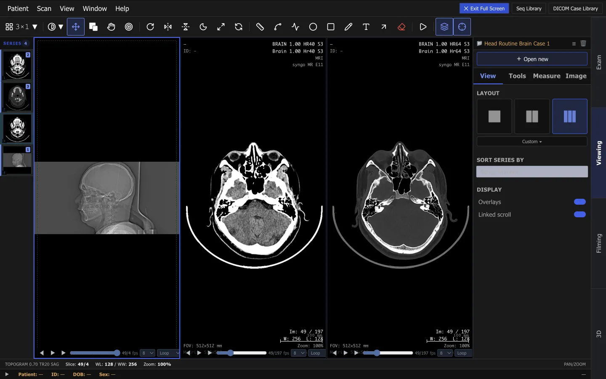Select the ellipse ROI tool
The width and height of the screenshot is (606, 379).
click(313, 27)
